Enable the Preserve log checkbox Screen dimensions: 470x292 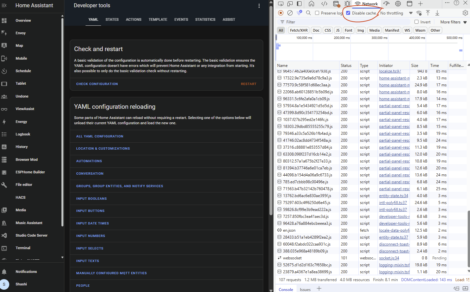[x=318, y=13]
